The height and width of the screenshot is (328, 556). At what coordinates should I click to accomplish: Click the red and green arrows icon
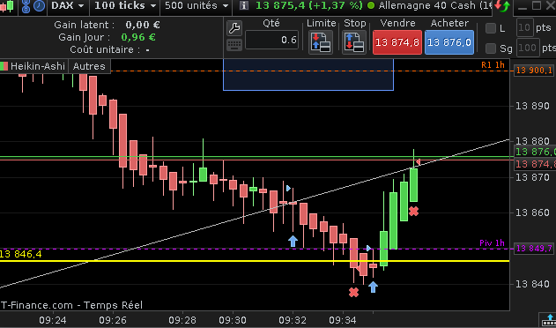tap(501, 5)
